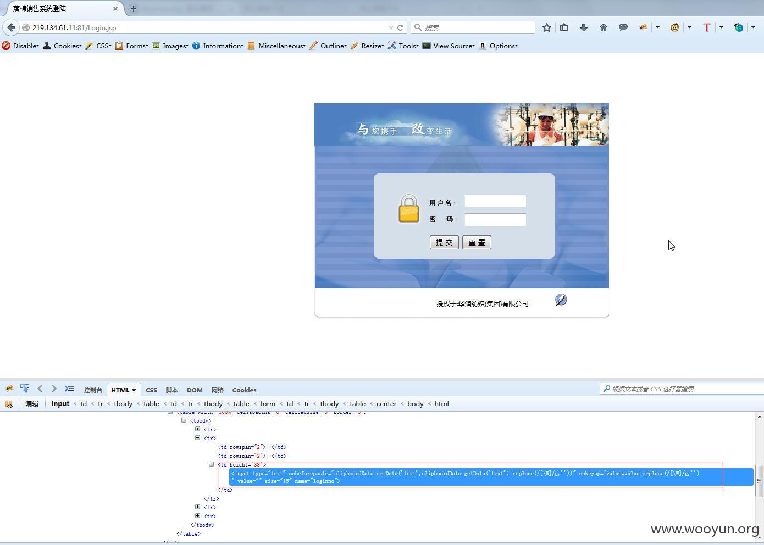Select 'center' in the element breadcrumb
Viewport: 764px width, 545px height.
tap(386, 404)
